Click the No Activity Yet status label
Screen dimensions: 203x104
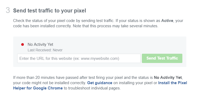40,44
